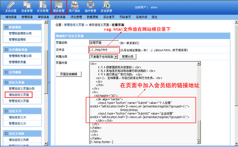Open 增加自定义页面 sidebar link
Viewport: 238px width, 147px height.
(x=19, y=95)
